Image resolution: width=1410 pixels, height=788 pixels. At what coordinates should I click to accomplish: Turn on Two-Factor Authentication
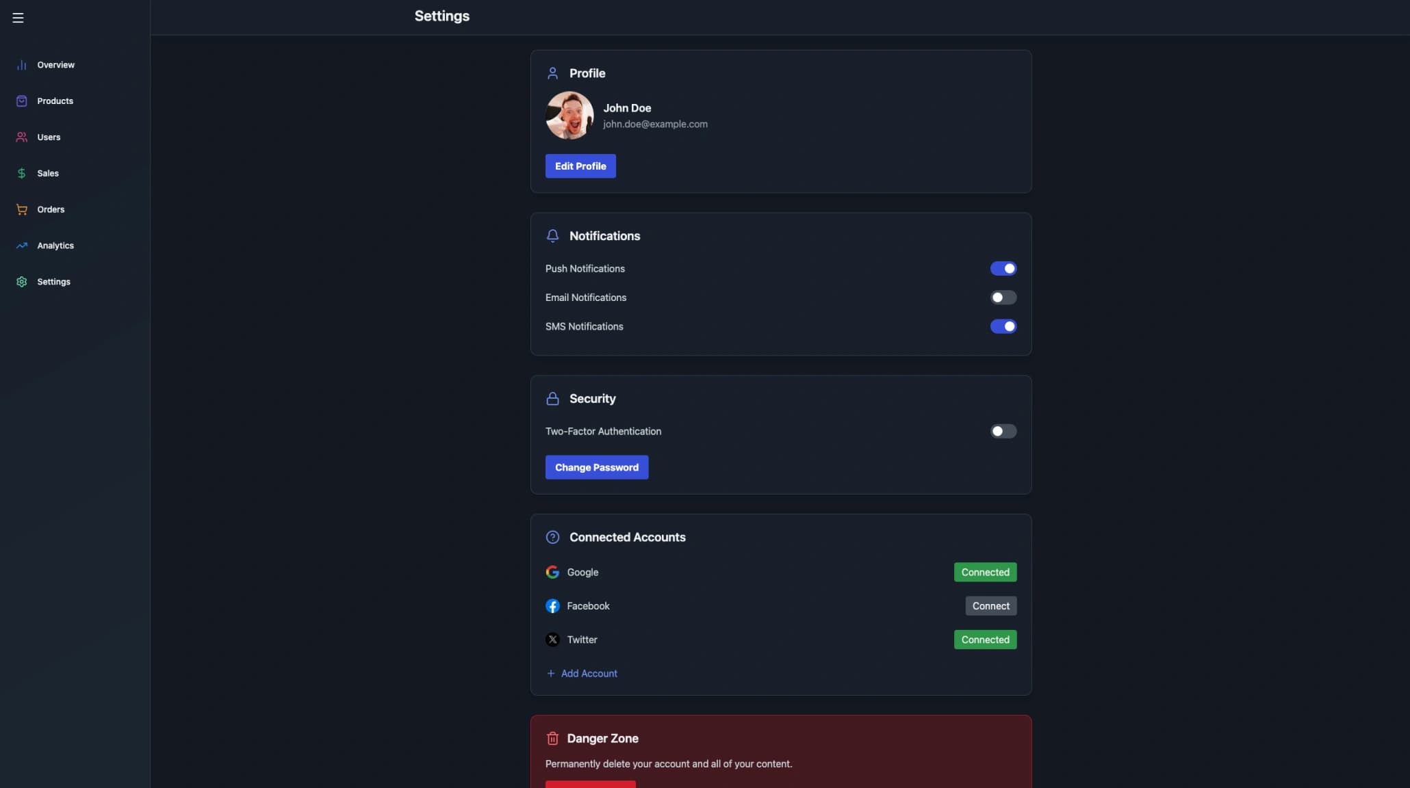[1002, 431]
